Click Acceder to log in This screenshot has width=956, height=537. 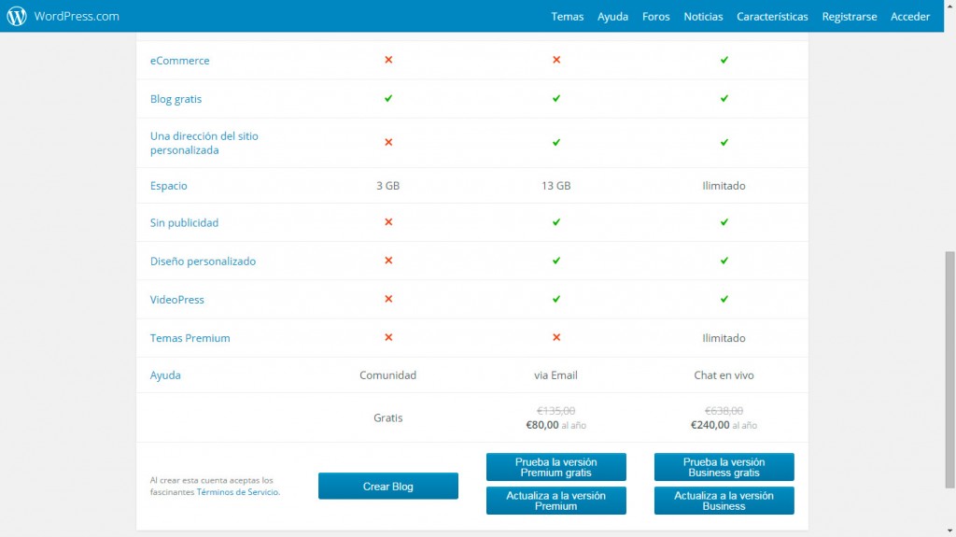coord(910,17)
